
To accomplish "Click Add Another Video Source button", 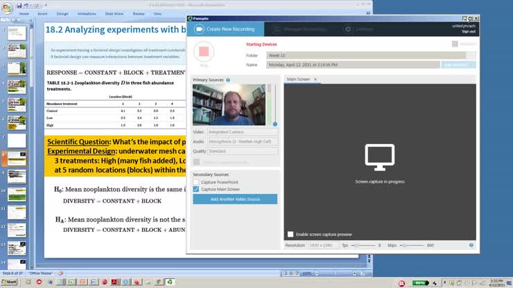I will click(x=235, y=199).
